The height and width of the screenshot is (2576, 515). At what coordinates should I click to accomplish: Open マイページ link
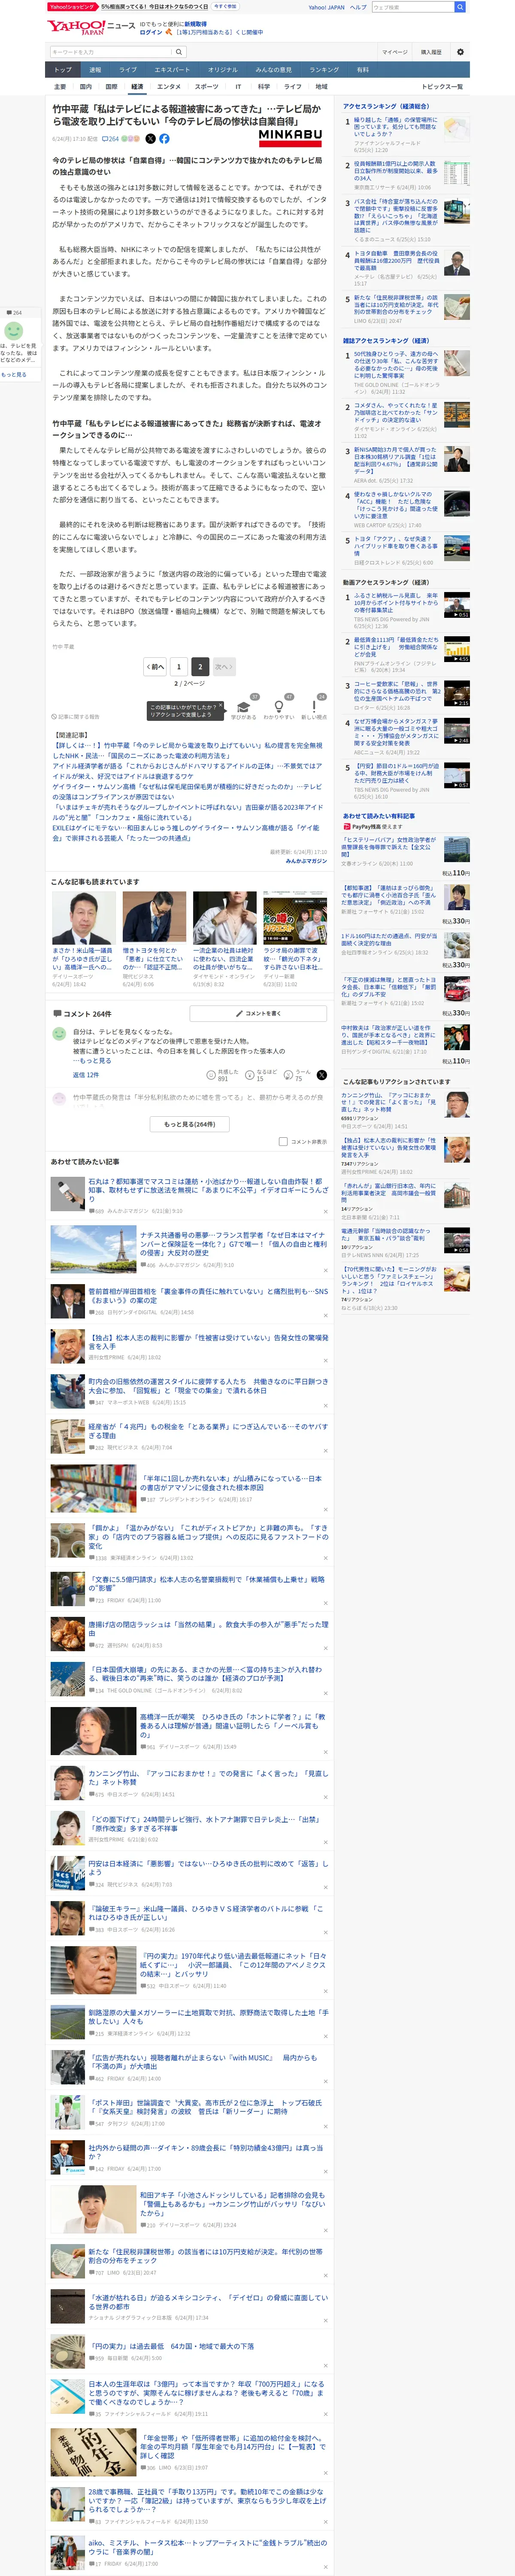[x=394, y=52]
